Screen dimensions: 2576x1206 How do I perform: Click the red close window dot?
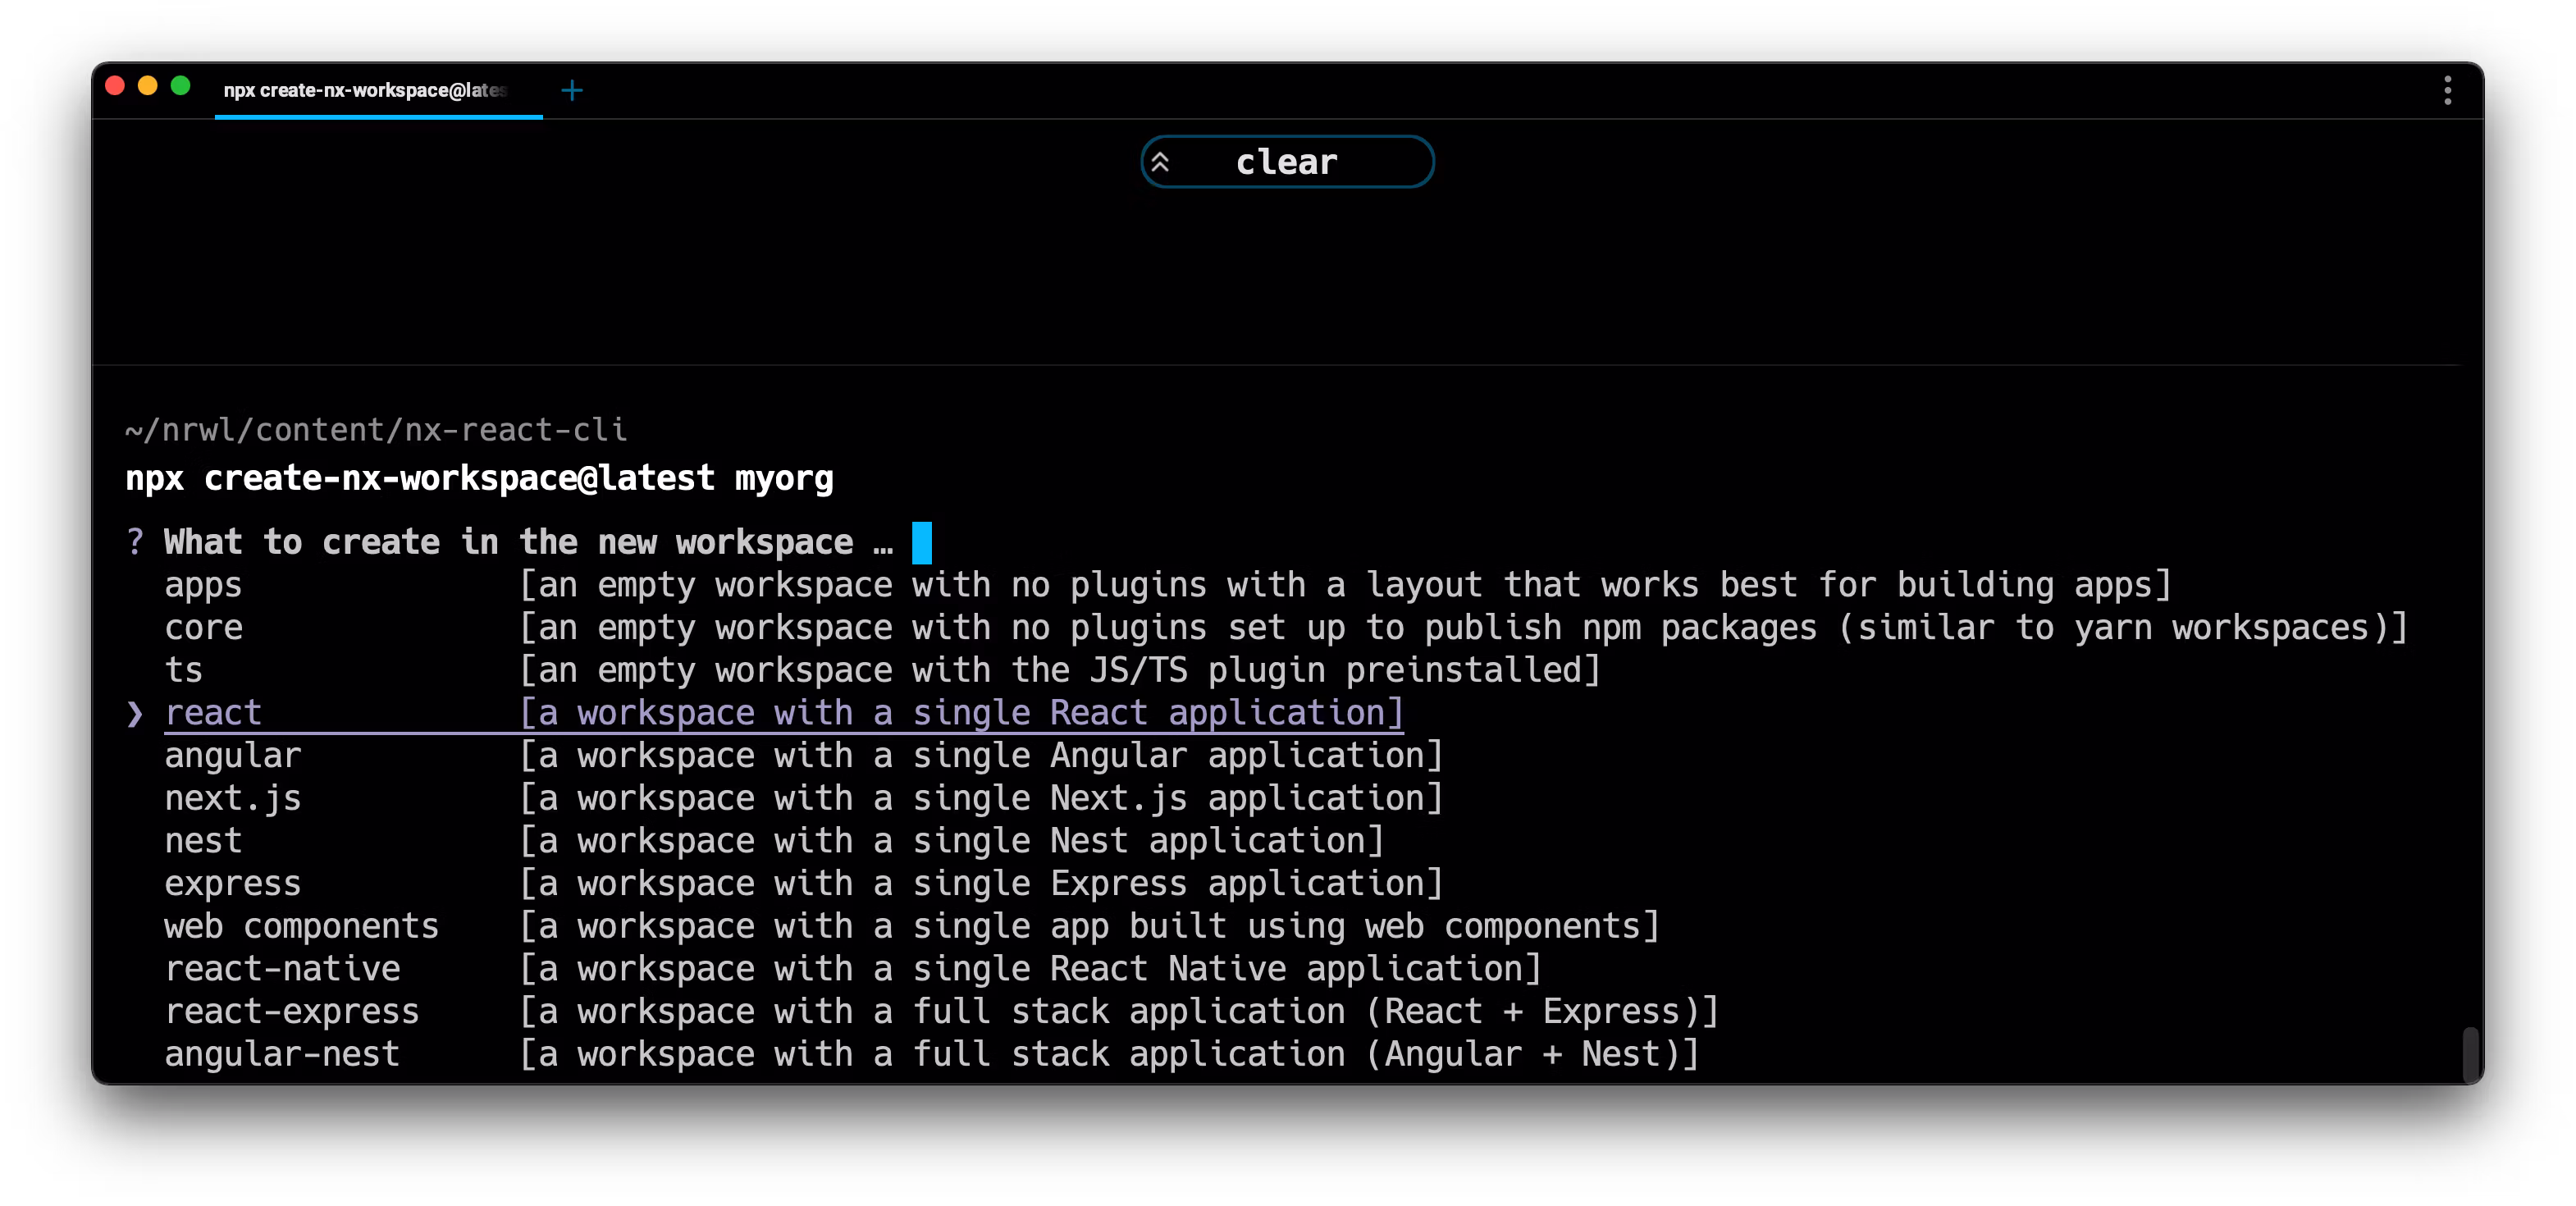(x=115, y=87)
